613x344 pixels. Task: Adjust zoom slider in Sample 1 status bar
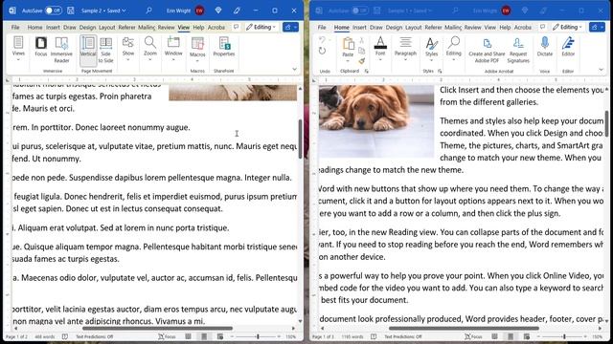564,336
